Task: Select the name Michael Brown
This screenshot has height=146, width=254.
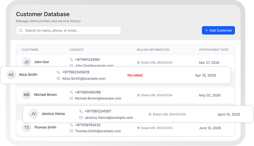Action: [45, 95]
